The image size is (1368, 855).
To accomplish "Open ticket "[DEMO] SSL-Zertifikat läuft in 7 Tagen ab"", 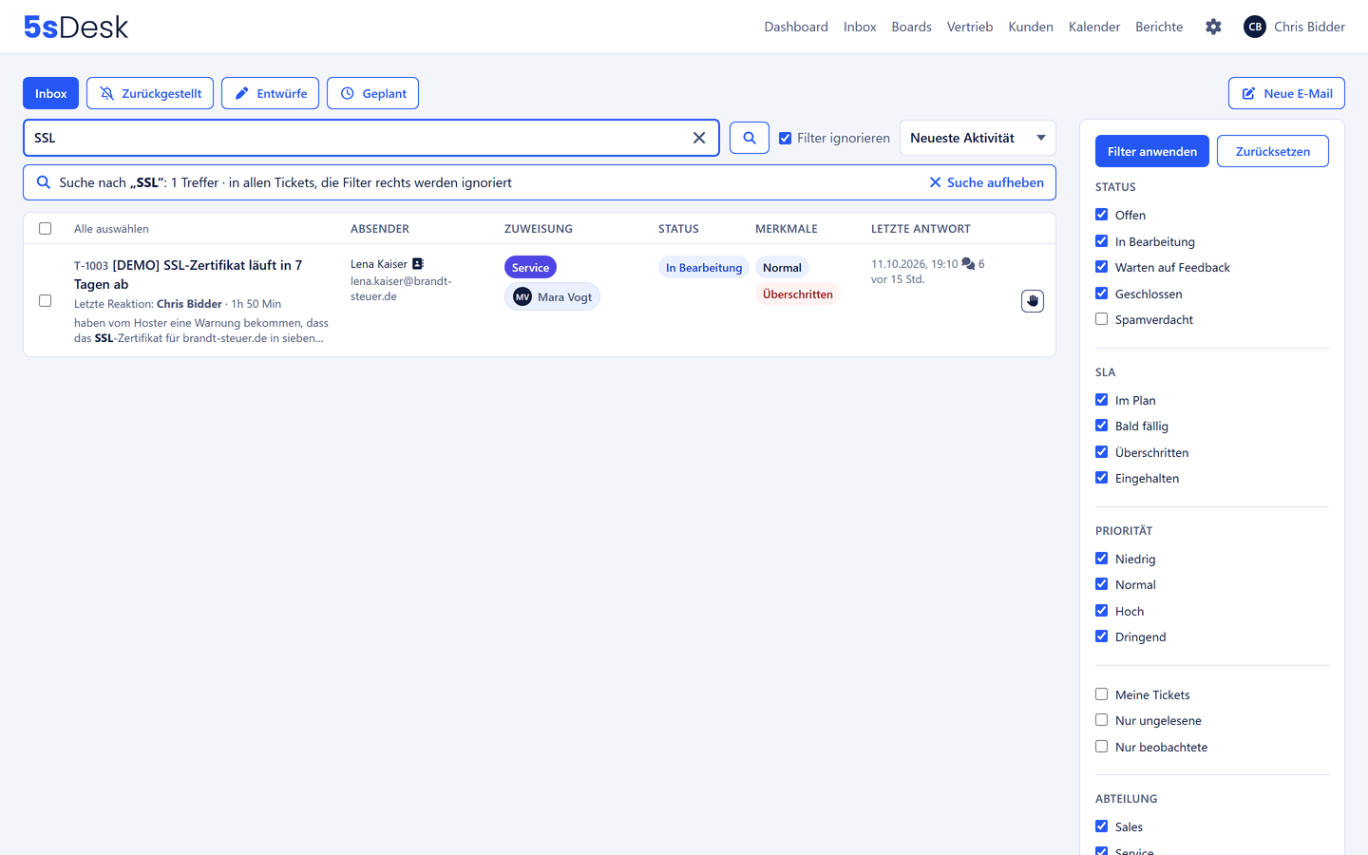I will [188, 275].
